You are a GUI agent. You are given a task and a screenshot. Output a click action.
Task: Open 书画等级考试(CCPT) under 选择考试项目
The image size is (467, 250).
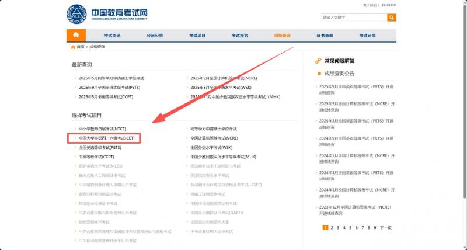click(96, 157)
